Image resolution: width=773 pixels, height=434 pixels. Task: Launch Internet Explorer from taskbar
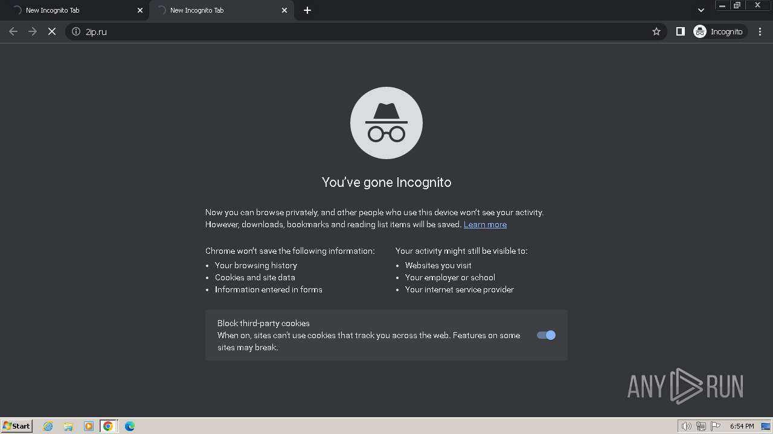click(x=48, y=426)
